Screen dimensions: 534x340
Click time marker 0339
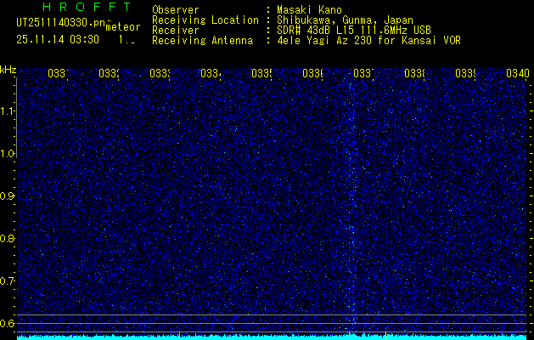coord(465,73)
